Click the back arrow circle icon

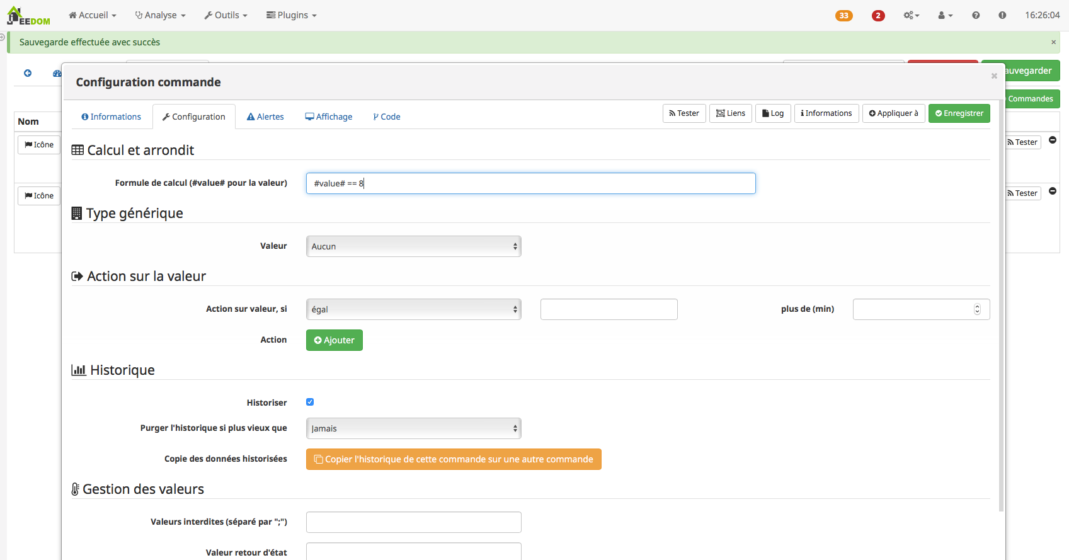(x=28, y=73)
